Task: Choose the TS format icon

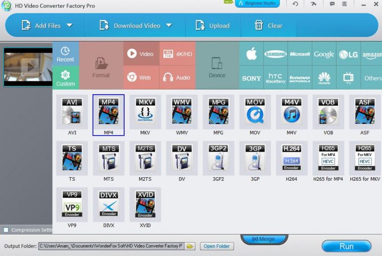Action: pos(72,158)
